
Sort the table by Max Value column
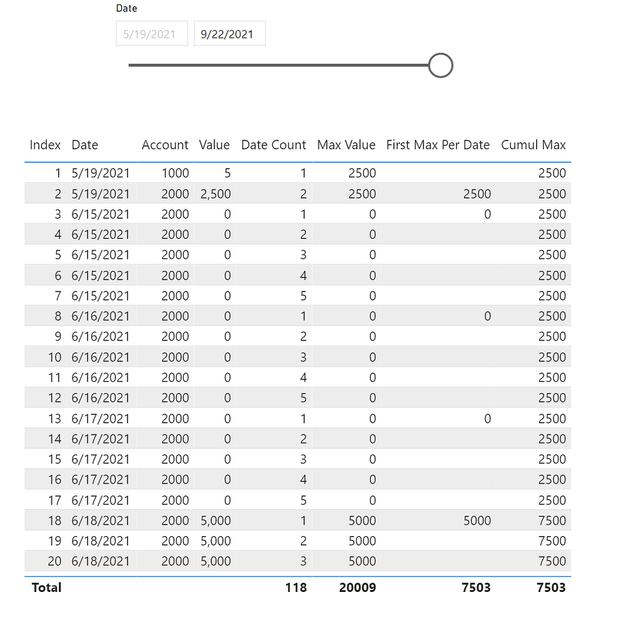pyautogui.click(x=346, y=145)
